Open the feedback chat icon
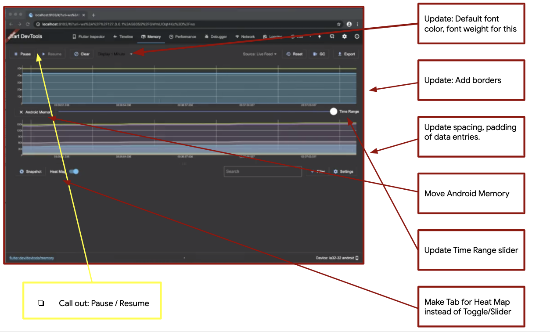 (332, 37)
